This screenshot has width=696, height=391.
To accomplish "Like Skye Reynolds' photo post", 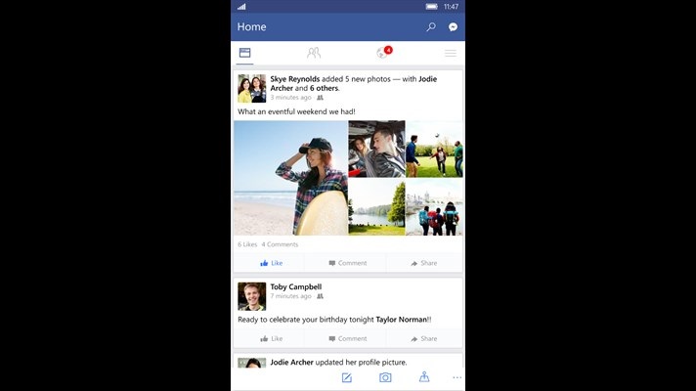I will coord(271,263).
